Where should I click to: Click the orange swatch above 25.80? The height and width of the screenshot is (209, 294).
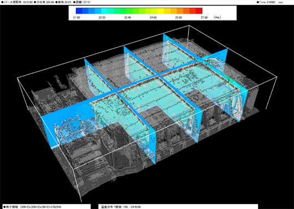[x=180, y=11]
